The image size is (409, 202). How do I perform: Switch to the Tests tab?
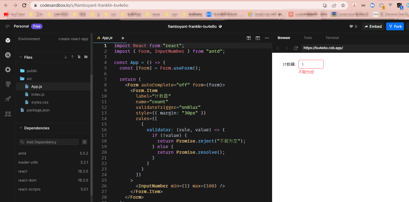(x=308, y=38)
